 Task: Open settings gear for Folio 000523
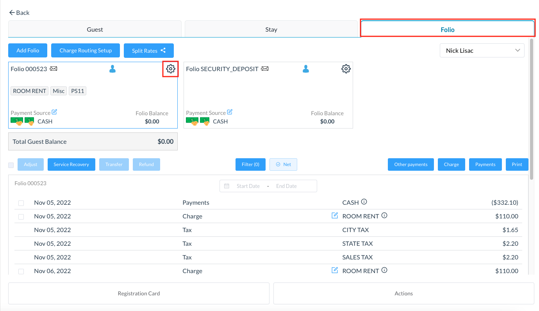(170, 69)
